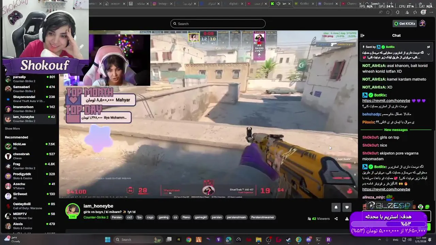436x245 pixels.
Task: Open Google Chrome from taskbar
Action: point(189,240)
